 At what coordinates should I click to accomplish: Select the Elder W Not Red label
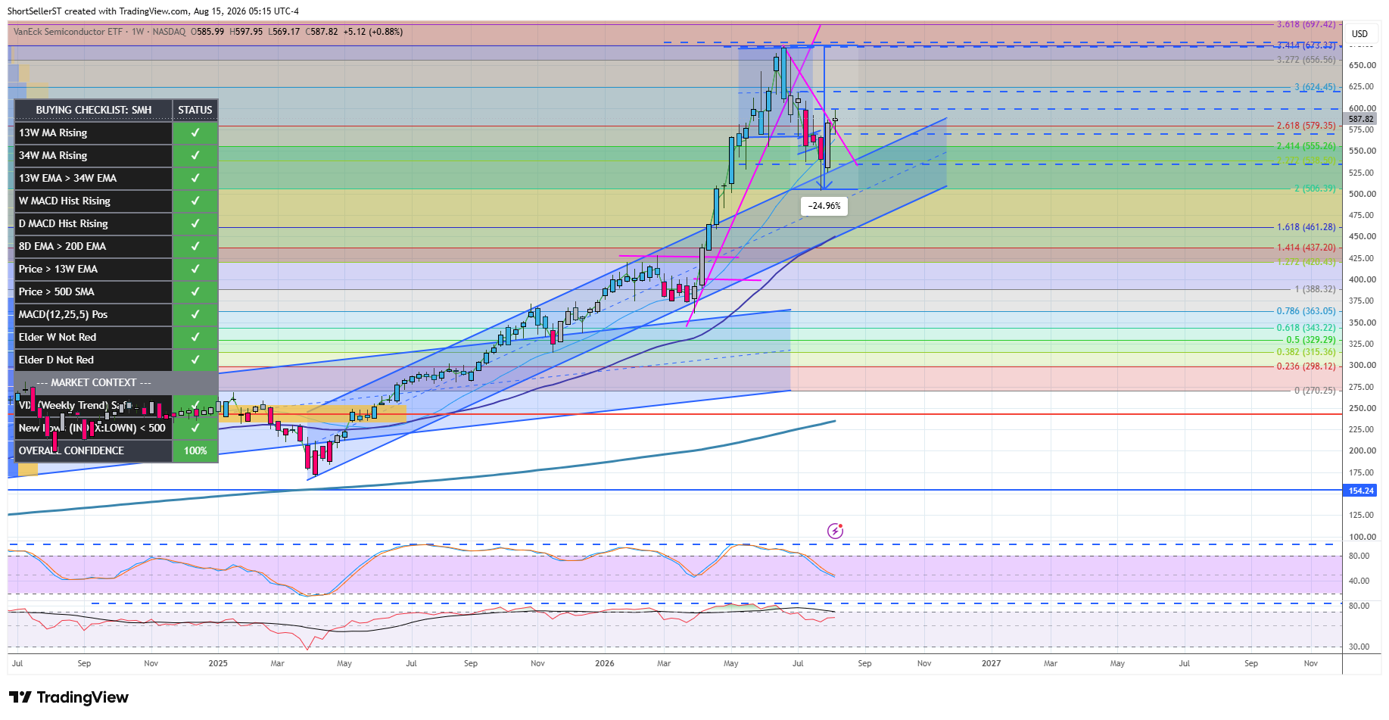(x=58, y=337)
